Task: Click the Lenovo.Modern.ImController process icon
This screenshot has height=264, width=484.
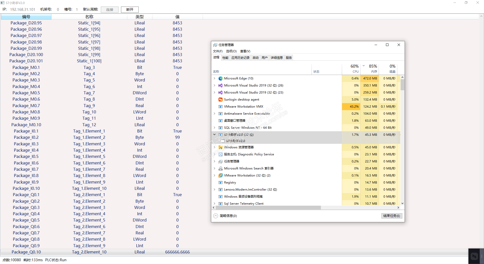Action: click(x=221, y=190)
